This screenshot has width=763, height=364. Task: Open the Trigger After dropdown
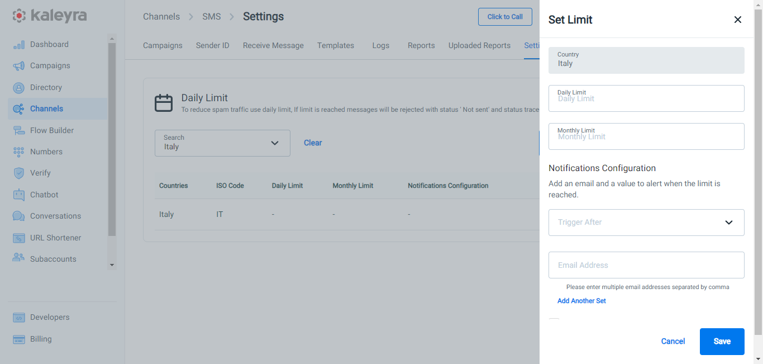(646, 223)
